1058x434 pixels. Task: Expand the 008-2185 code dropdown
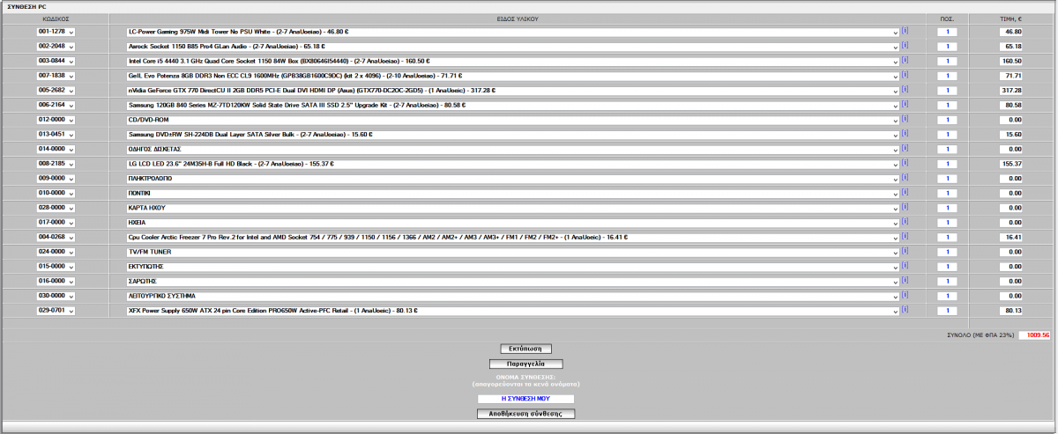56,164
